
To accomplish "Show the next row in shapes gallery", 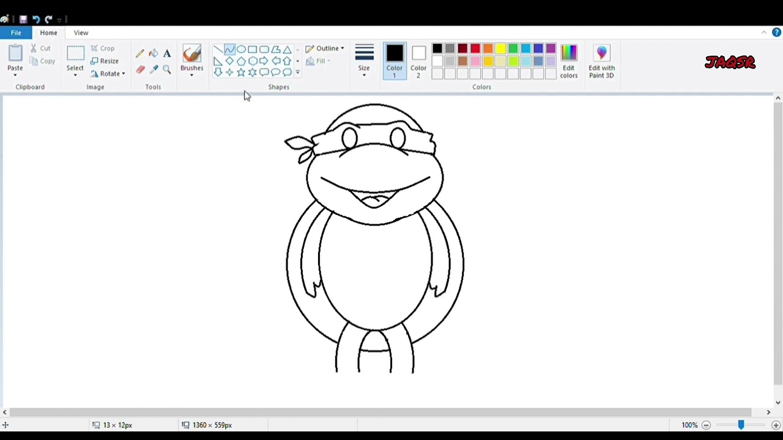I will (x=298, y=61).
